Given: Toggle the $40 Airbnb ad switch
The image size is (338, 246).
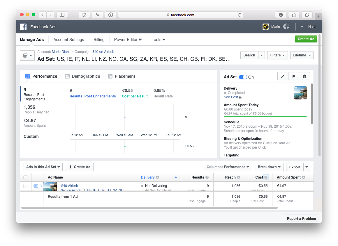Looking at the screenshot, I should coord(38,186).
